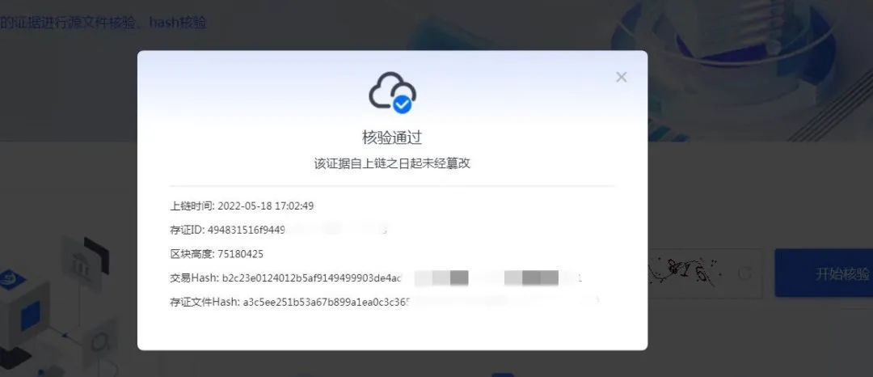Click the 开始核验 button
873x377 pixels.
click(x=824, y=273)
